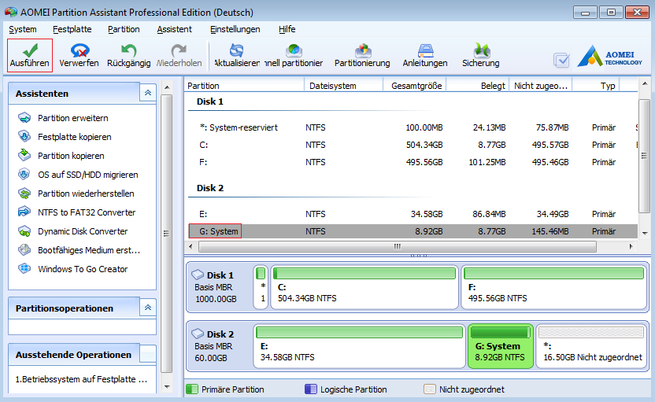655x402 pixels.
Task: Select the E: partition row in list
Action: [x=412, y=214]
